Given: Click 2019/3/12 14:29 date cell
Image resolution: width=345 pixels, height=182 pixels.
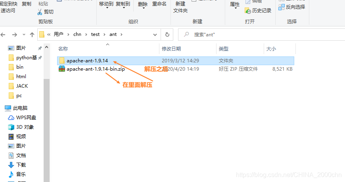Looking at the screenshot, I should pos(180,61).
